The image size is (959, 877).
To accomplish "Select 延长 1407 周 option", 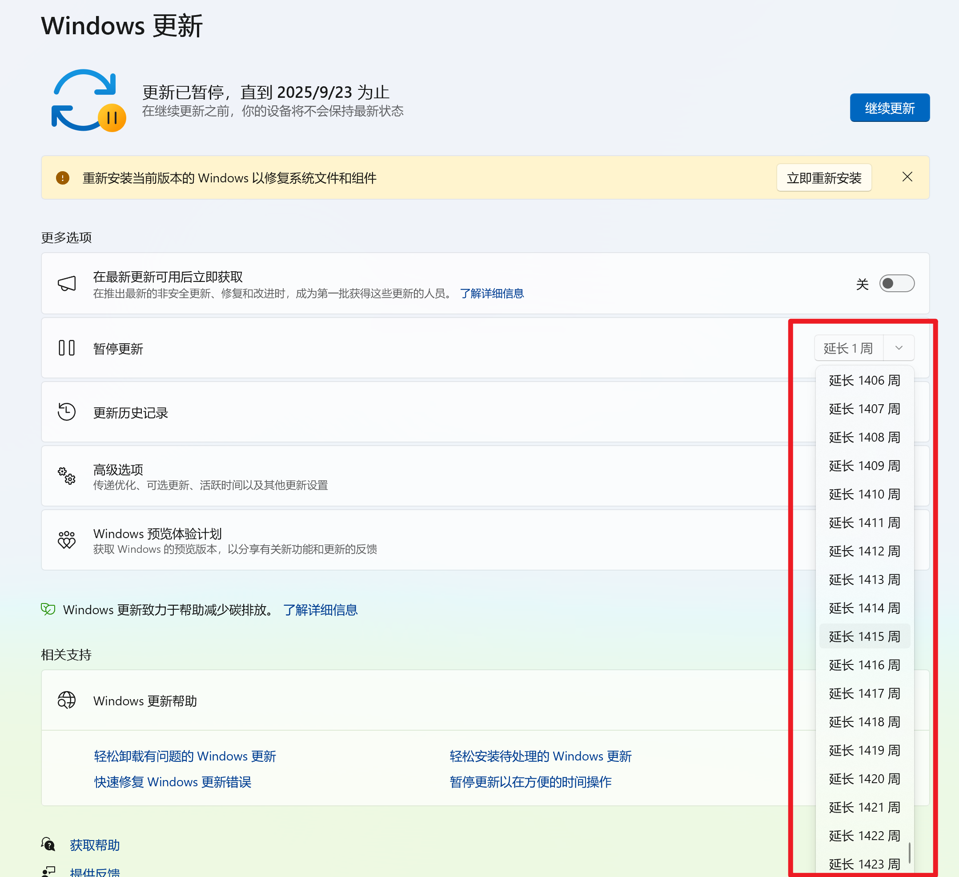I will [x=864, y=409].
